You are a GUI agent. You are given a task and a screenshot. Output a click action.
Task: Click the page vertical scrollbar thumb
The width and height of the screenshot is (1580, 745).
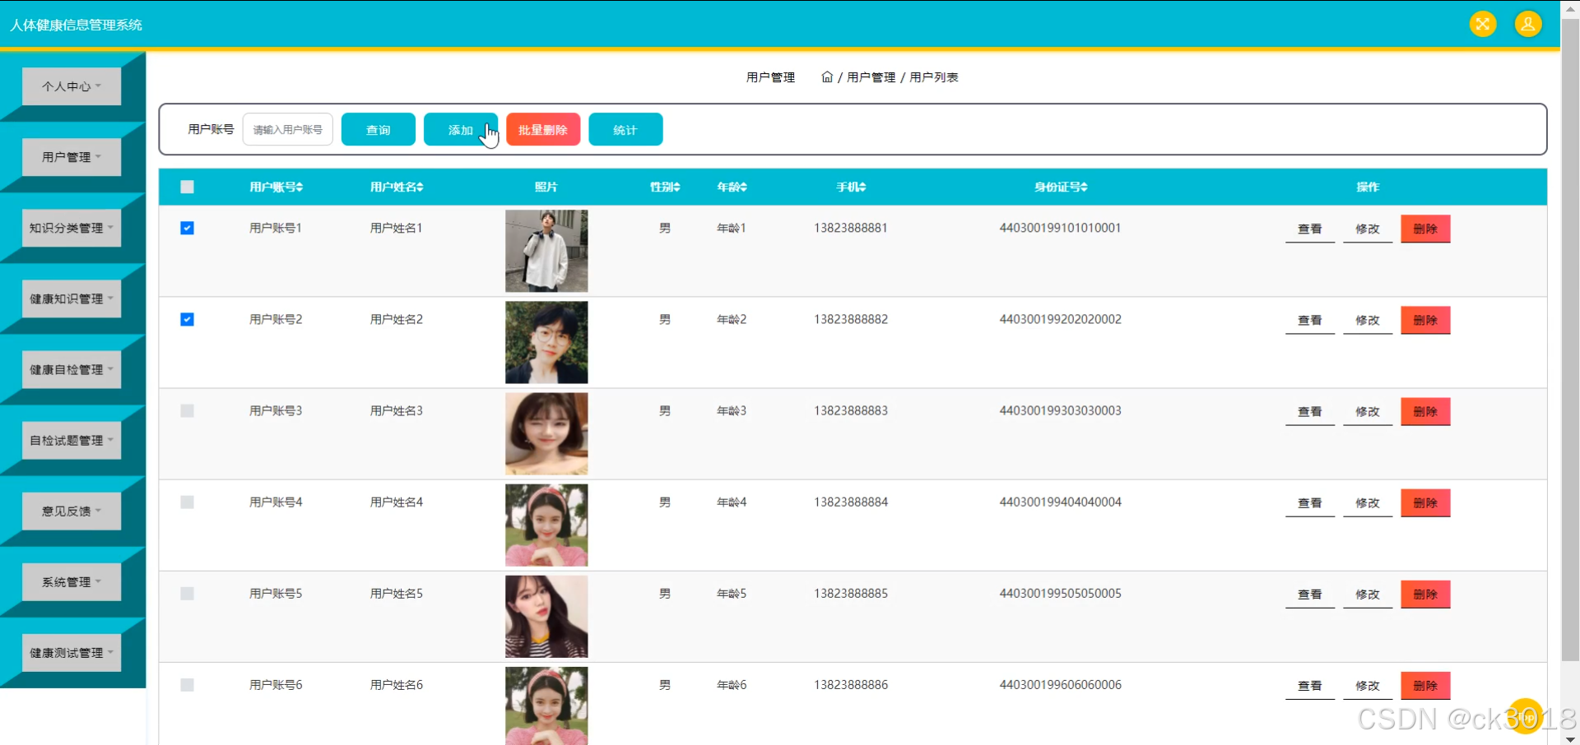[x=1570, y=339]
